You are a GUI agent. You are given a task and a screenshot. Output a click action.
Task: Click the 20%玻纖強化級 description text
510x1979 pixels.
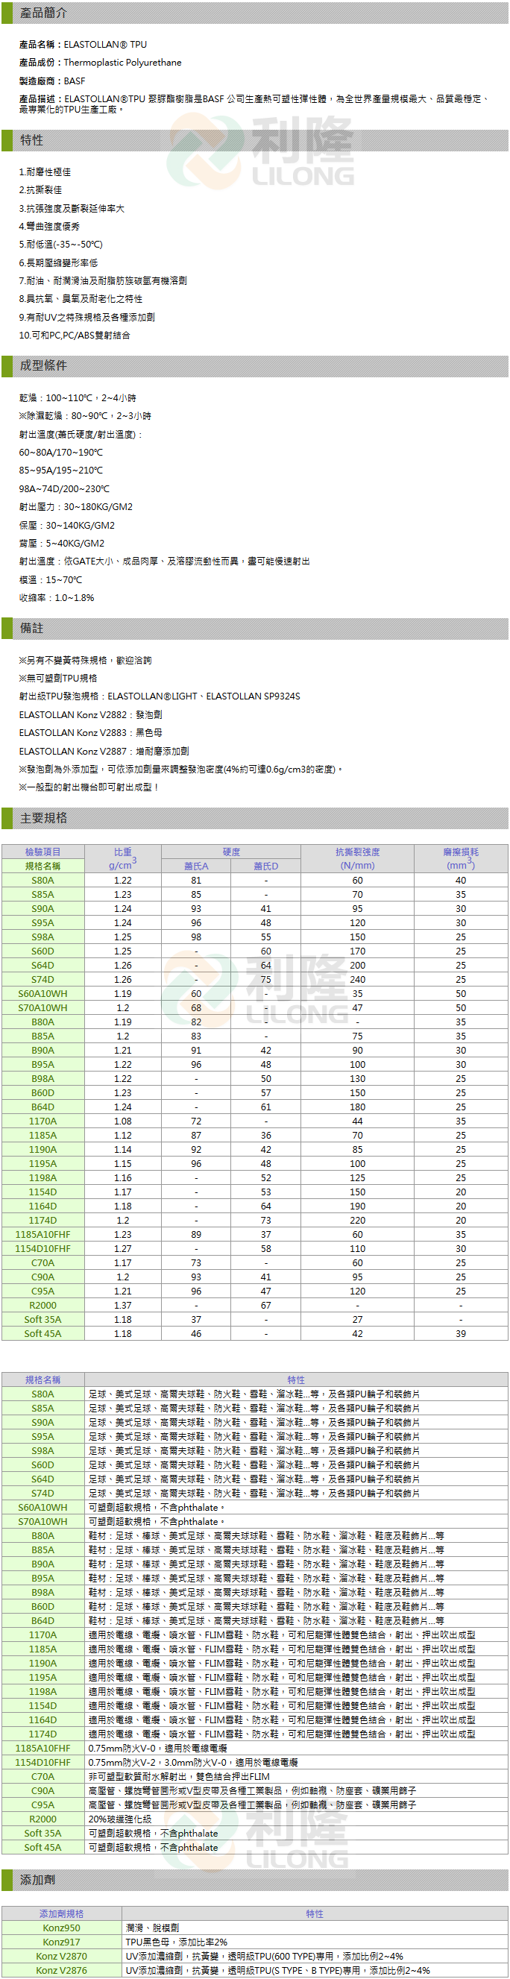click(120, 1819)
